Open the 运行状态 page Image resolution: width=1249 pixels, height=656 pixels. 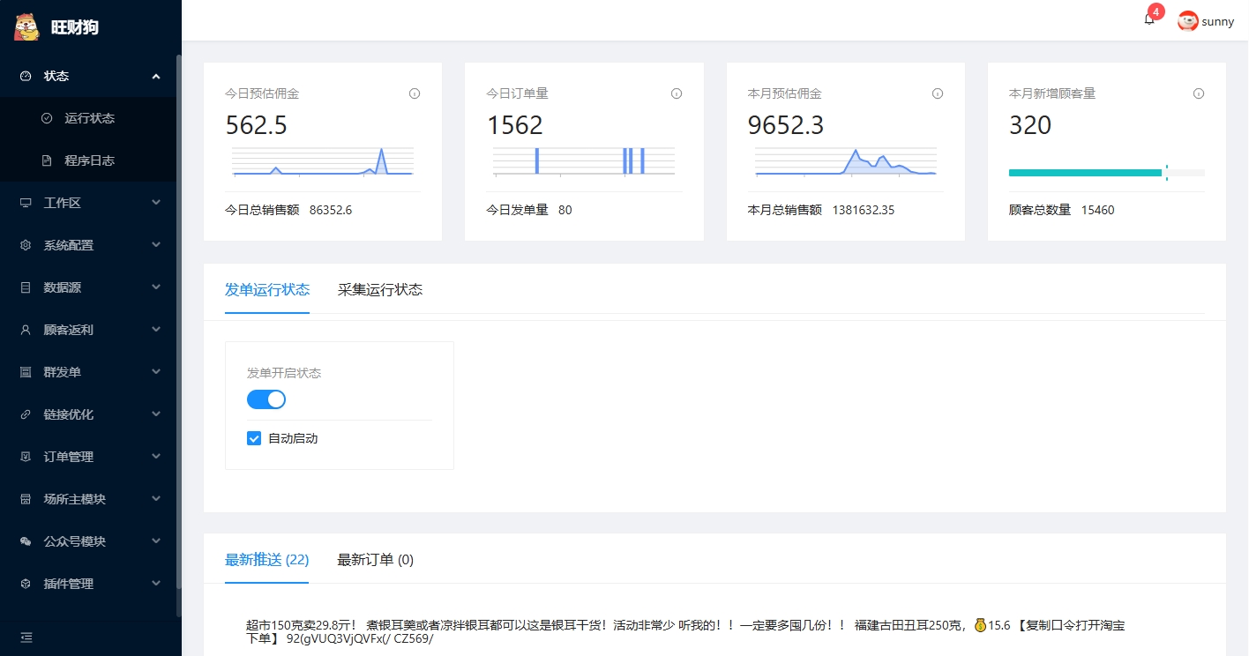point(89,118)
